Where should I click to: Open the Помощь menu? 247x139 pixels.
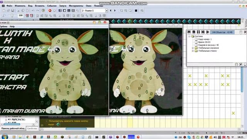point(98,6)
